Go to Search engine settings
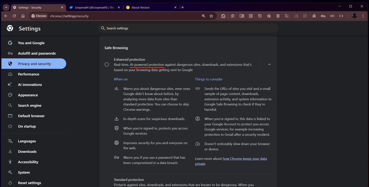Screen dimensions: 369x187 click(x=34, y=105)
